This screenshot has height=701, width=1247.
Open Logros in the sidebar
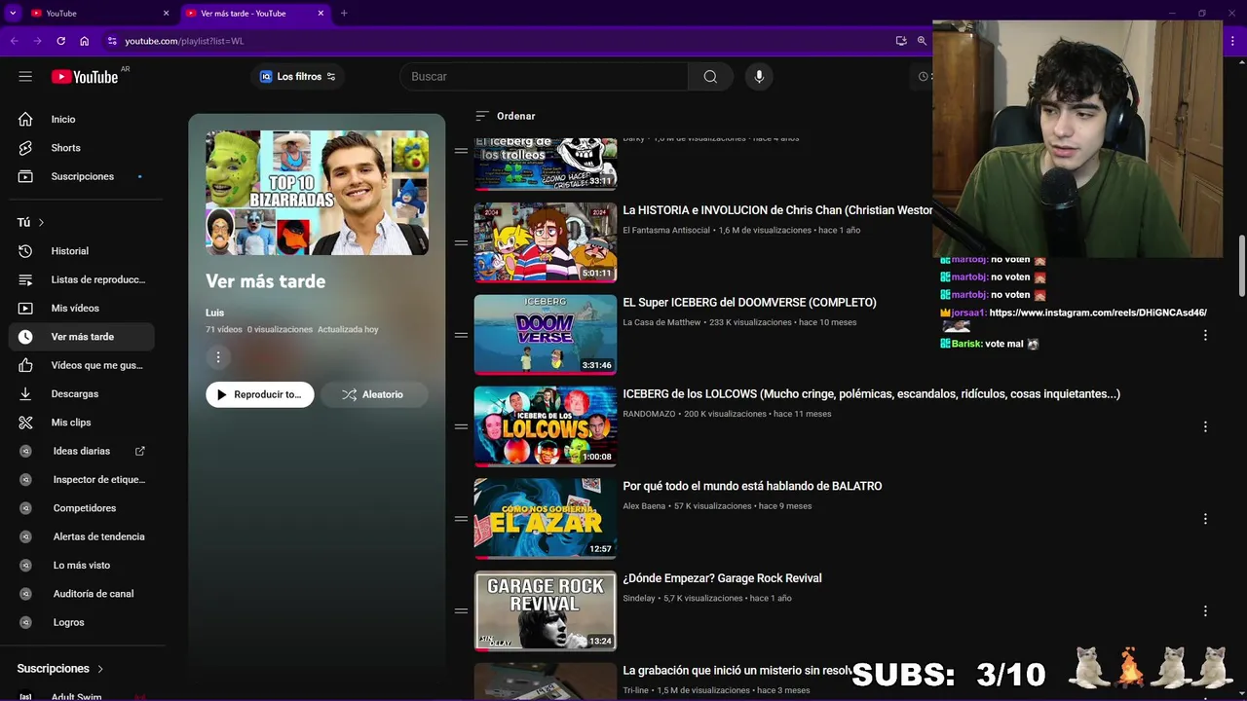82,622
